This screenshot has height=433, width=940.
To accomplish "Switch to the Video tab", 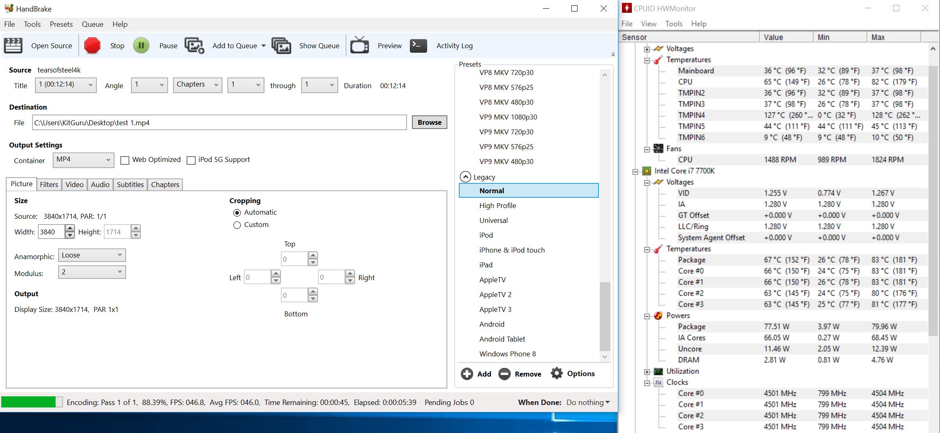I will pos(75,185).
